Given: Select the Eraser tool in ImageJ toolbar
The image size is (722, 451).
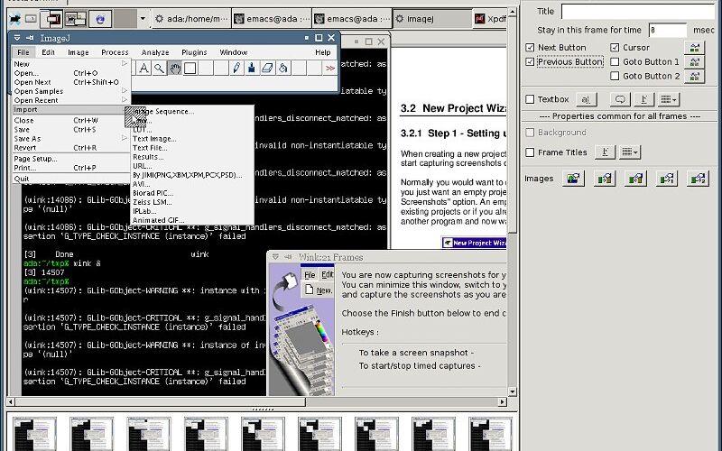Looking at the screenshot, I should [267, 69].
